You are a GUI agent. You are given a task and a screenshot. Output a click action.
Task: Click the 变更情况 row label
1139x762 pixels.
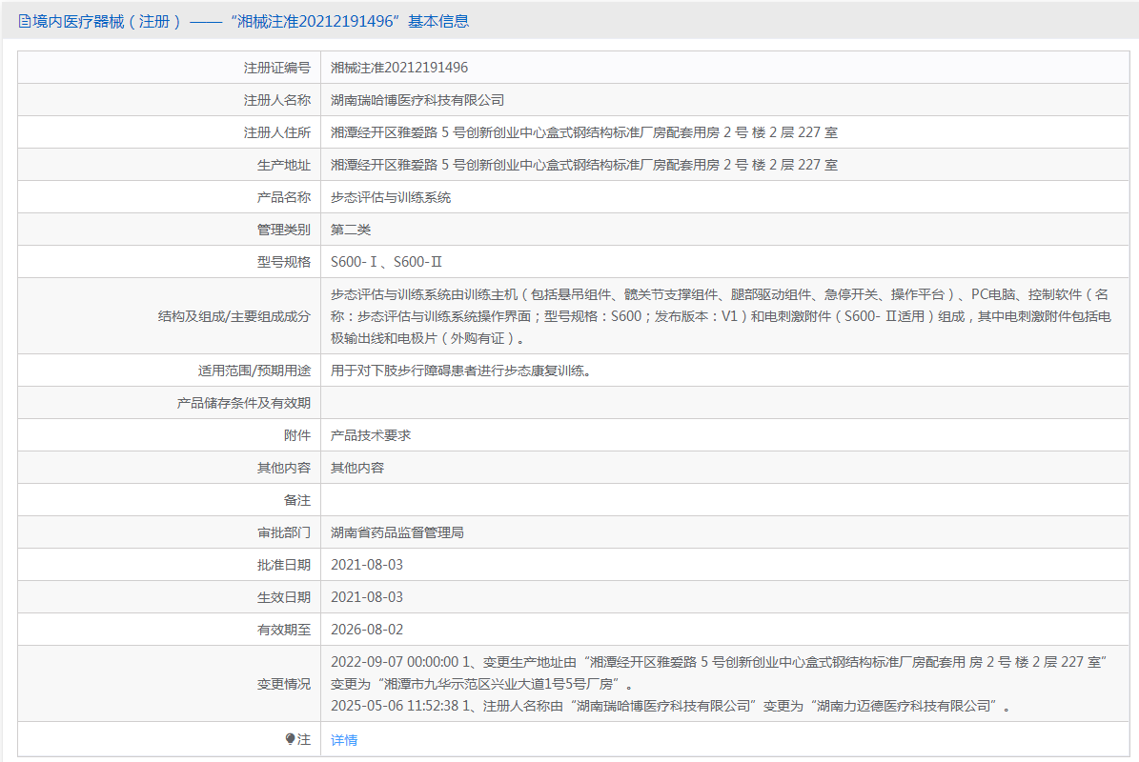pos(284,684)
